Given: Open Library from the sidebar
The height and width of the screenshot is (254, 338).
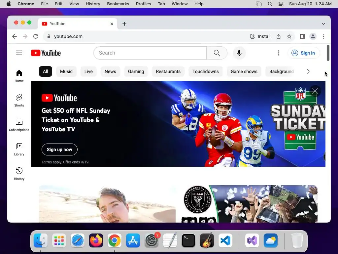Looking at the screenshot, I should click(19, 149).
